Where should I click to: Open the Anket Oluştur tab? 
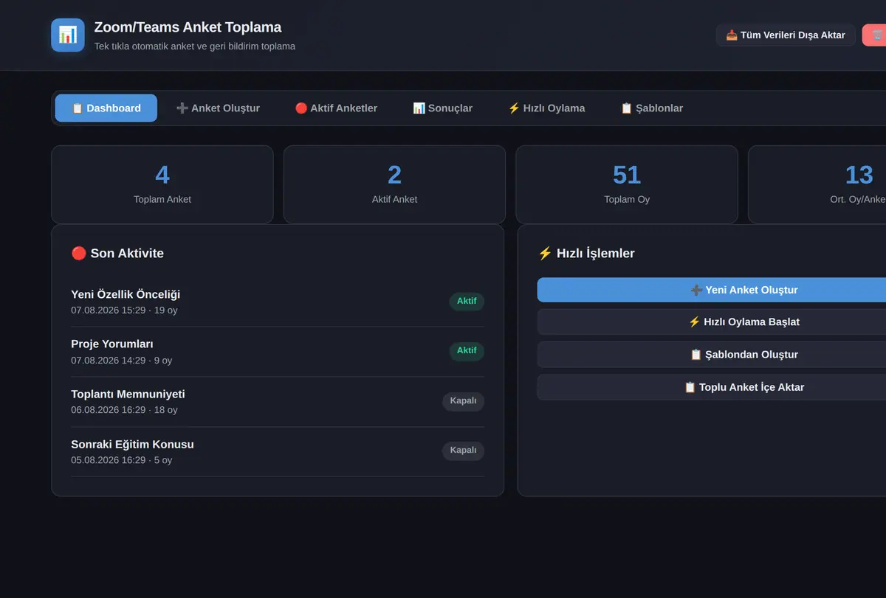pos(218,108)
